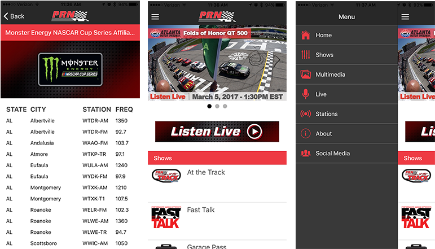Select the Andalusia WAAO-FM row
Image resolution: width=435 pixels, height=249 pixels.
coord(70,143)
